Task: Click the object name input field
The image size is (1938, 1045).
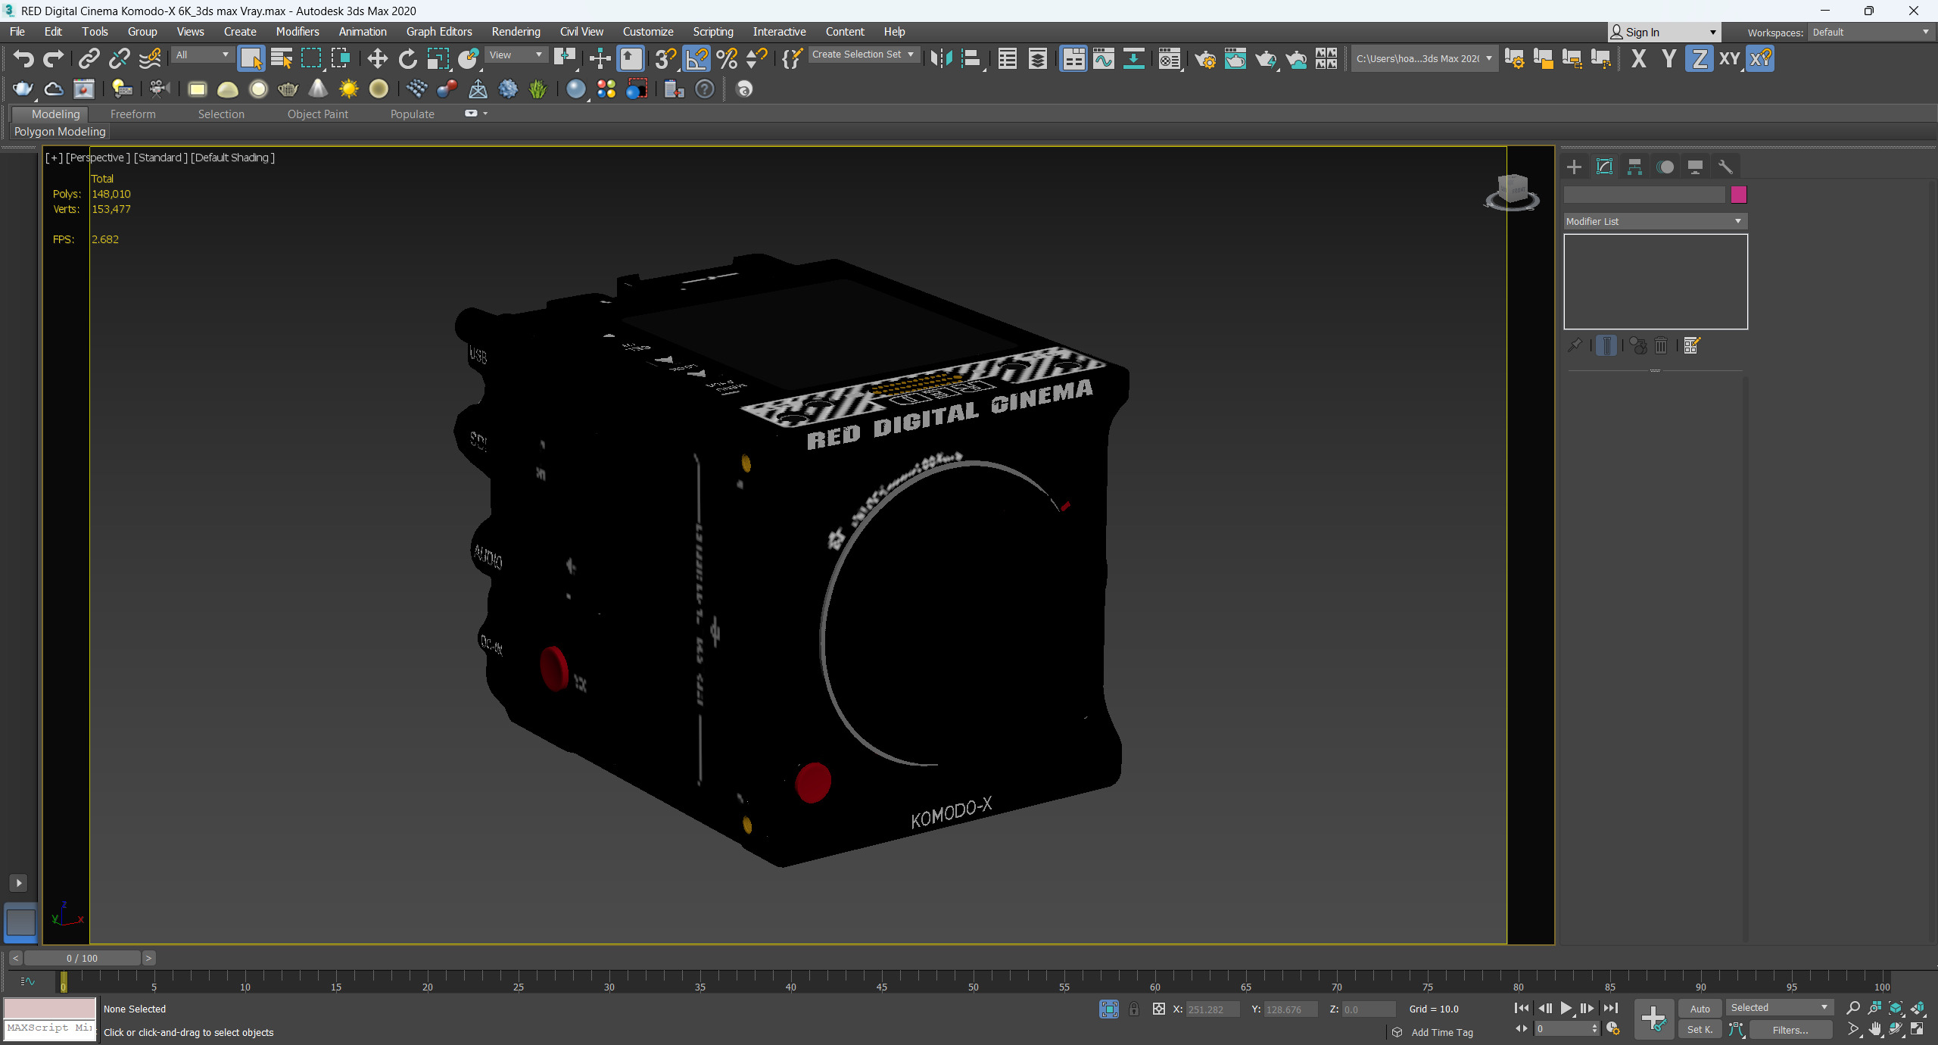Action: (1644, 195)
